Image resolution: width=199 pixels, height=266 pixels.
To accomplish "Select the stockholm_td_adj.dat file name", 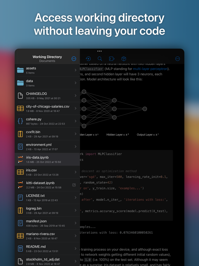I will point(43,259).
